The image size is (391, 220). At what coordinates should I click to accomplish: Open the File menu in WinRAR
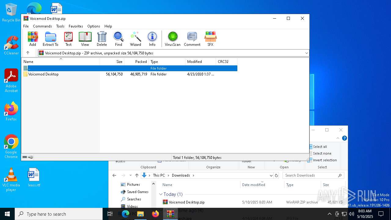[x=26, y=26]
